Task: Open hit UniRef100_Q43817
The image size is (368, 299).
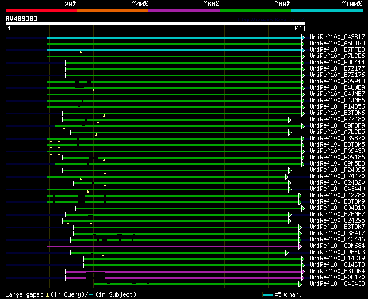Action: pos(337,37)
